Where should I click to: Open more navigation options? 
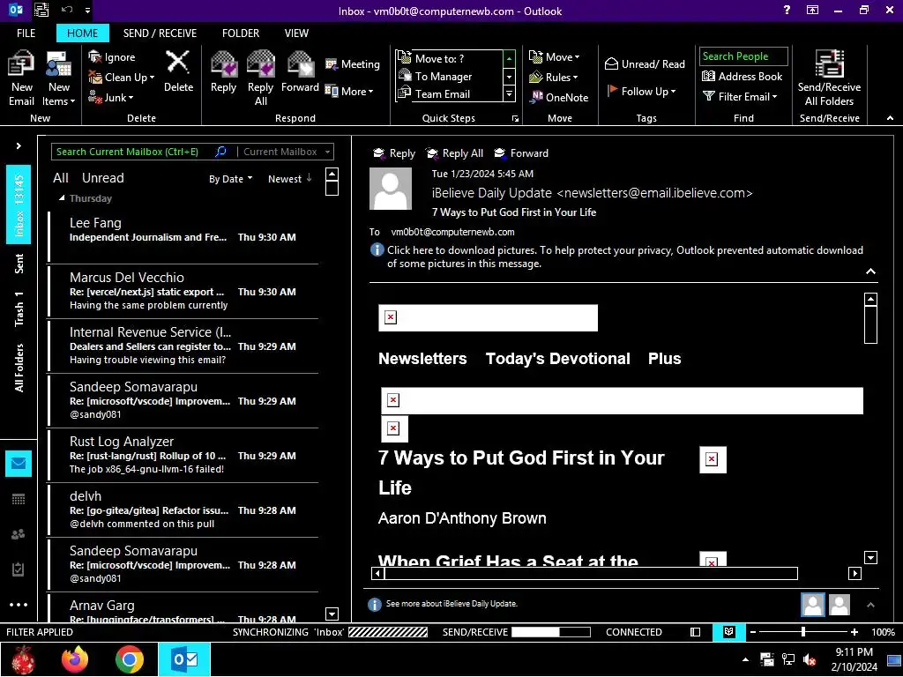coord(19,605)
